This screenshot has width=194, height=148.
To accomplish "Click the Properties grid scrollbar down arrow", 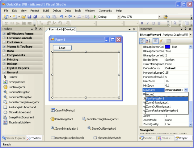I will point(190,124).
